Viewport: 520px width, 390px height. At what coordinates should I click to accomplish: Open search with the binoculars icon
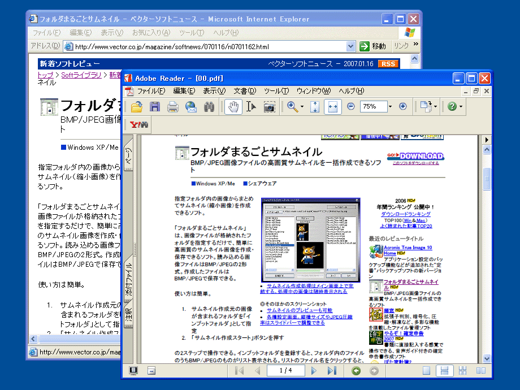click(x=209, y=107)
